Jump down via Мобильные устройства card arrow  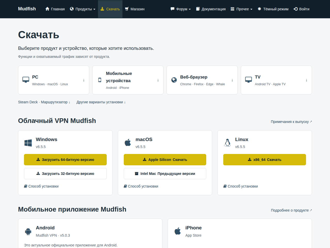click(x=158, y=80)
